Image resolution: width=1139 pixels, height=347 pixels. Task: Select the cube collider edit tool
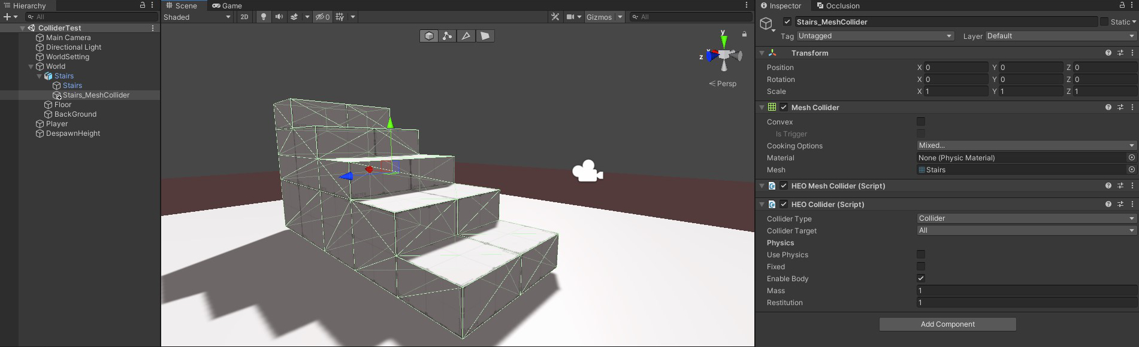click(x=429, y=36)
